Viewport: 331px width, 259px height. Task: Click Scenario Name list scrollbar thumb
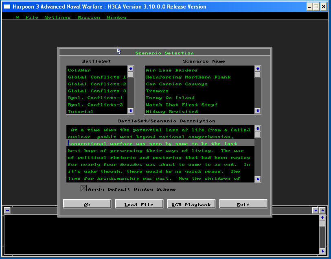click(258, 75)
